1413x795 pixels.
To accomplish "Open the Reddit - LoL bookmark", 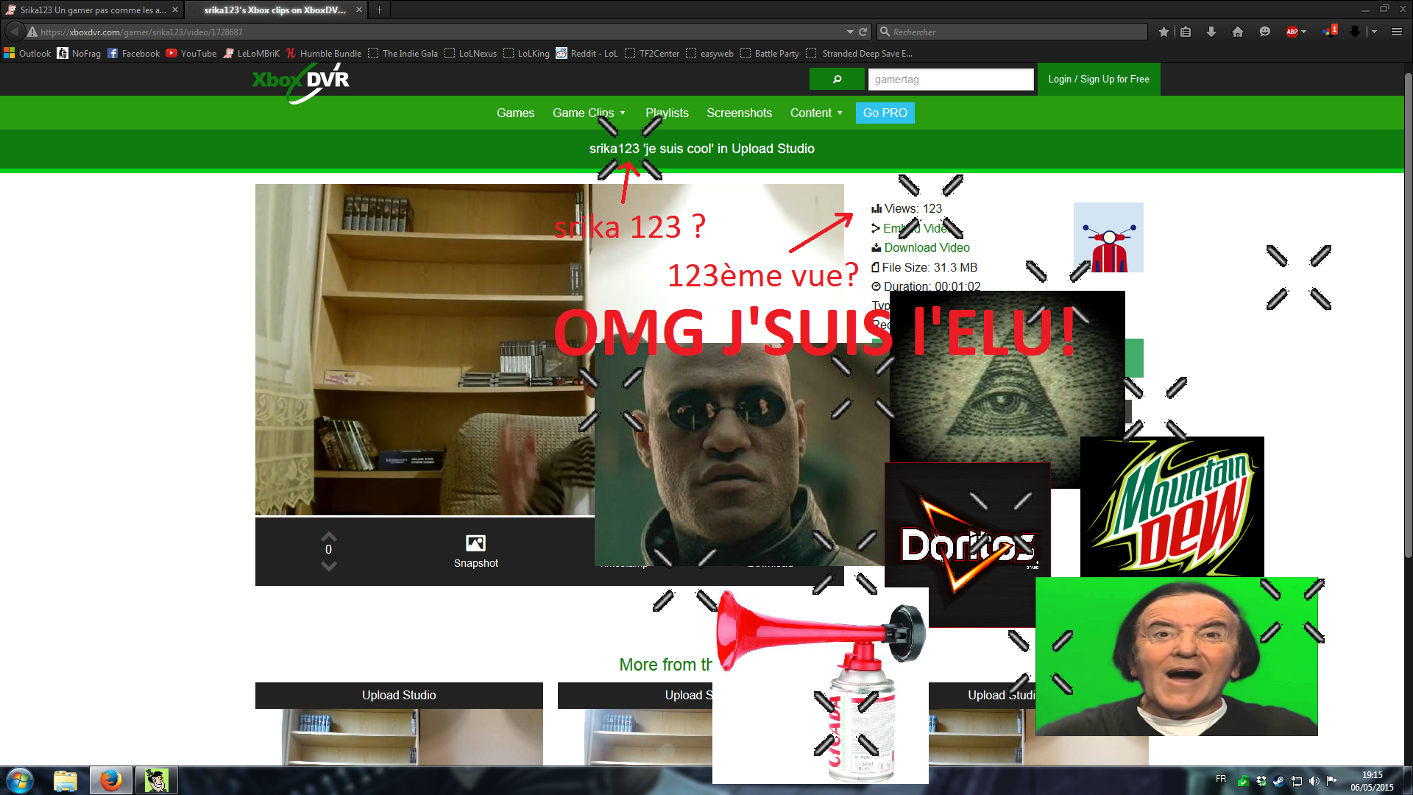I will [587, 53].
